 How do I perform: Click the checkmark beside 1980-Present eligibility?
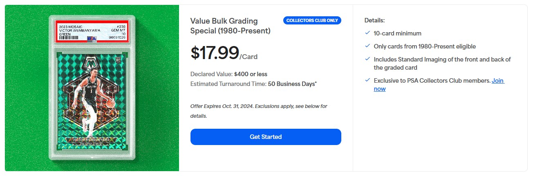tap(367, 46)
